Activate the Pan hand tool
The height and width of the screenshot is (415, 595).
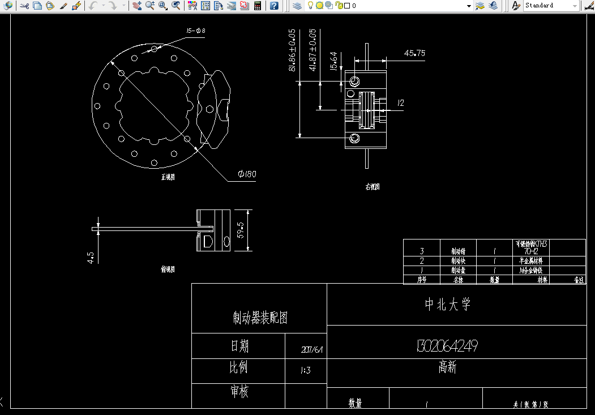click(138, 6)
